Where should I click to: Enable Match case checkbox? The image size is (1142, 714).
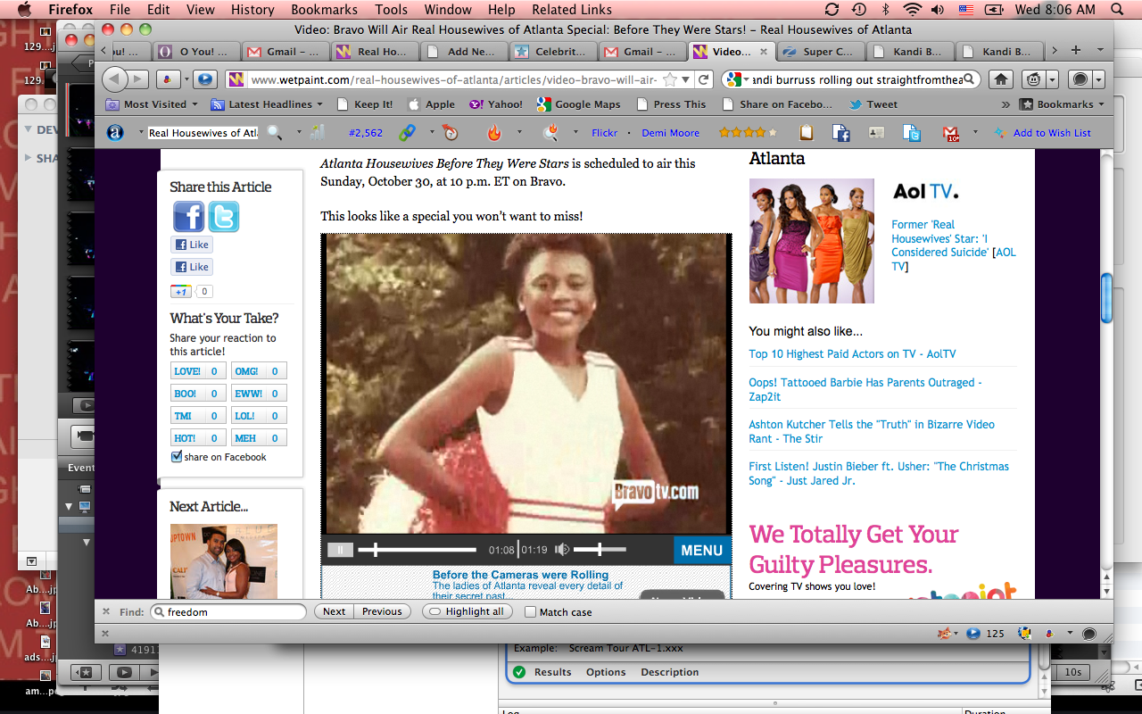[530, 612]
